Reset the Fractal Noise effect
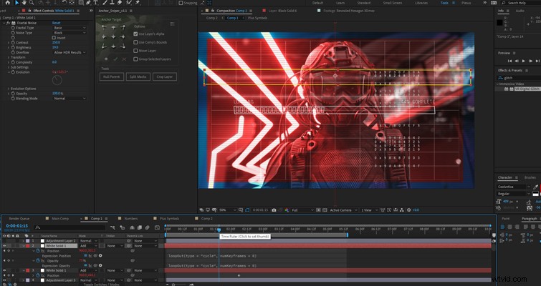This screenshot has height=286, width=541. point(56,23)
